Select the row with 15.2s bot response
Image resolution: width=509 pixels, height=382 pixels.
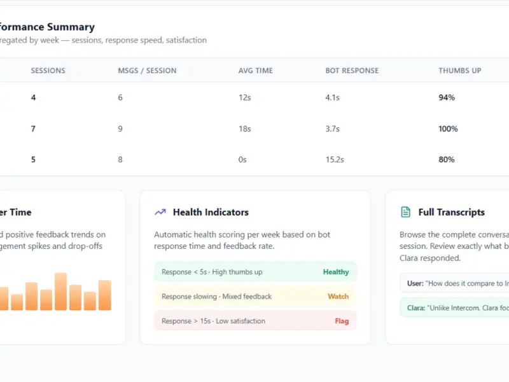tap(254, 160)
